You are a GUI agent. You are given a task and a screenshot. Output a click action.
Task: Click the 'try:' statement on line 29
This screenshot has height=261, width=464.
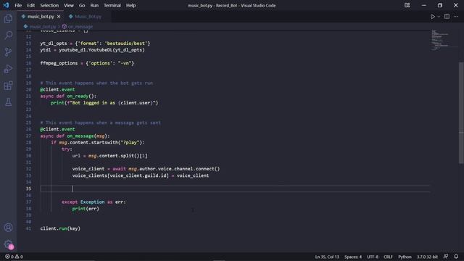coord(67,149)
